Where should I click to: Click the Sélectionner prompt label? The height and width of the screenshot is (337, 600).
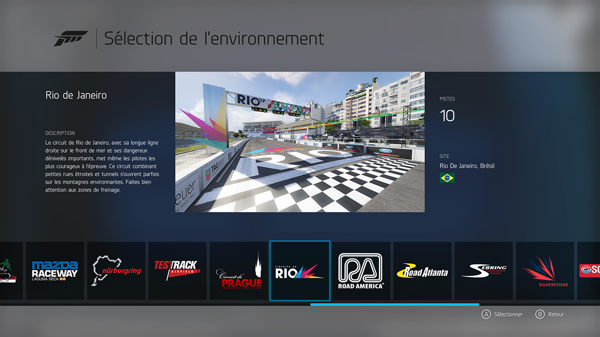pyautogui.click(x=508, y=314)
